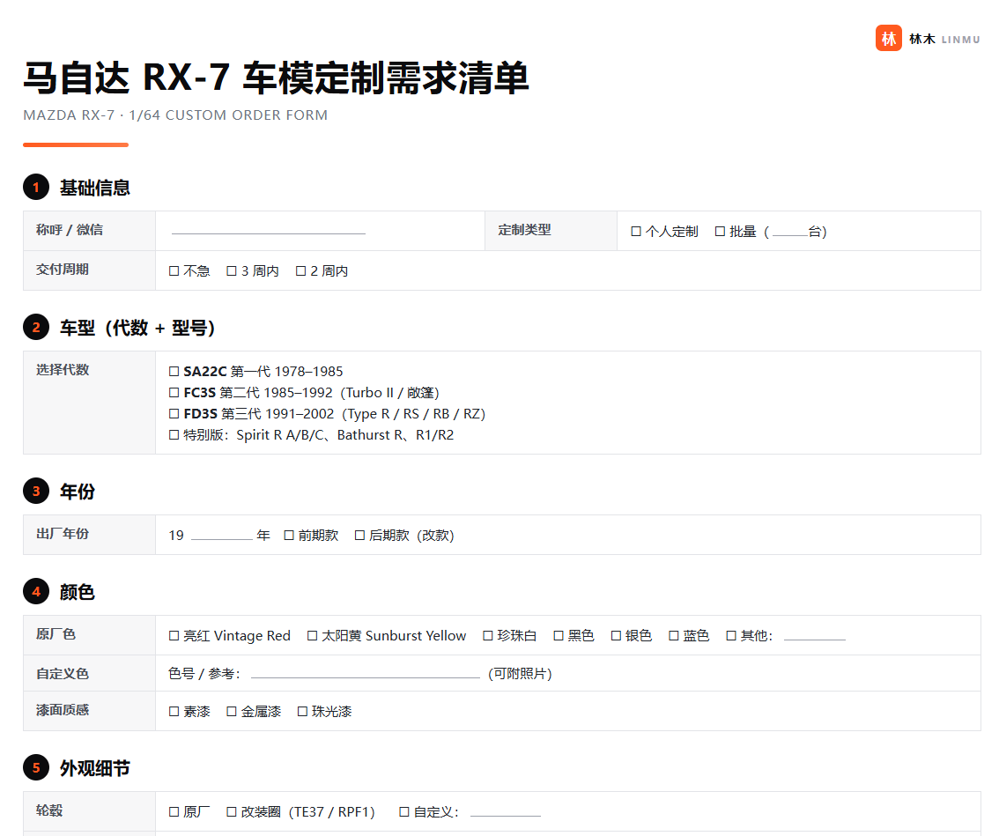Select FD3S 第三代 checkbox
Screen dimensions: 999x836
(x=174, y=413)
